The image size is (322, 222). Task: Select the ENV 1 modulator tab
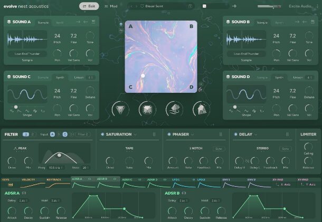pyautogui.click(x=234, y=182)
